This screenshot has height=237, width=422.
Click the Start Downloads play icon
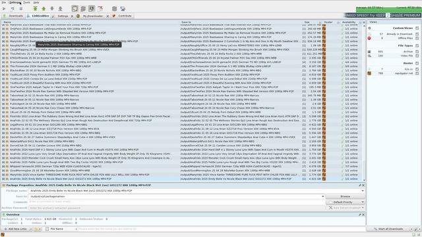(x=4, y=9)
